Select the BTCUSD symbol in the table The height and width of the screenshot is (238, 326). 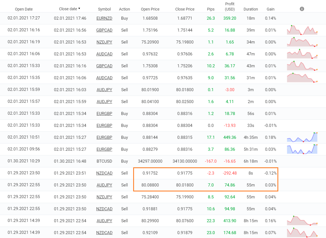pos(104,161)
